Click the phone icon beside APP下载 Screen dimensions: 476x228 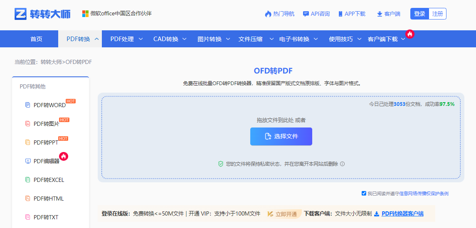[x=340, y=14]
